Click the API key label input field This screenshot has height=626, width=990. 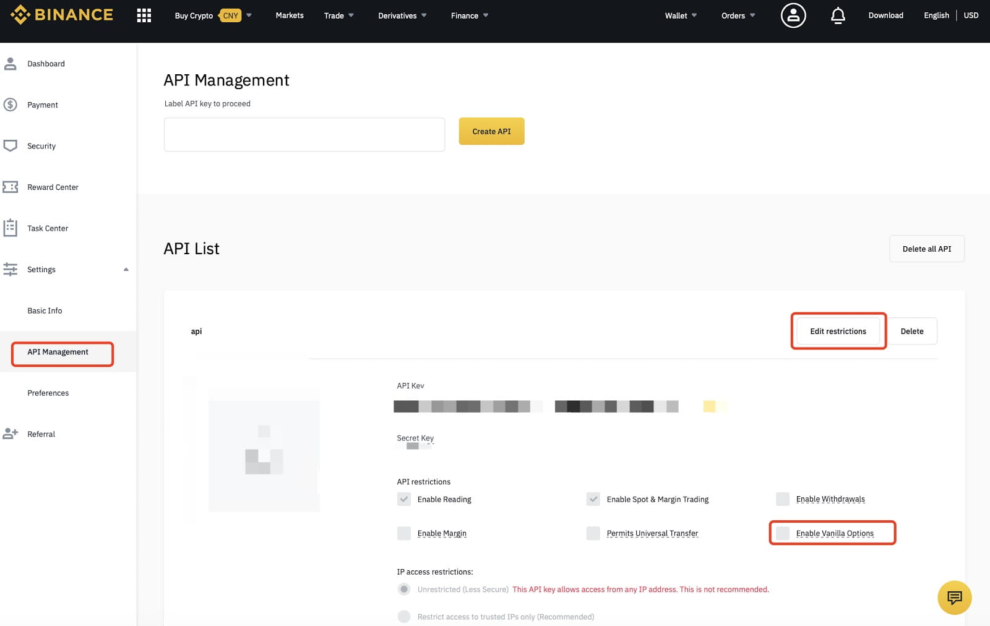(304, 134)
